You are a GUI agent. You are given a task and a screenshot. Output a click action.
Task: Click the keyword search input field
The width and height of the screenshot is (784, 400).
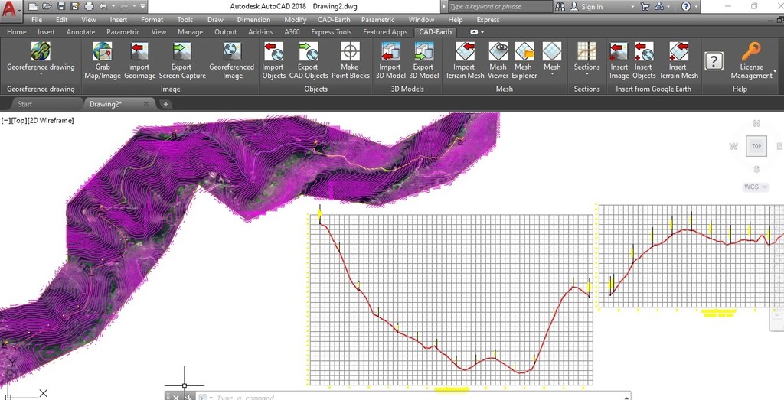click(496, 6)
